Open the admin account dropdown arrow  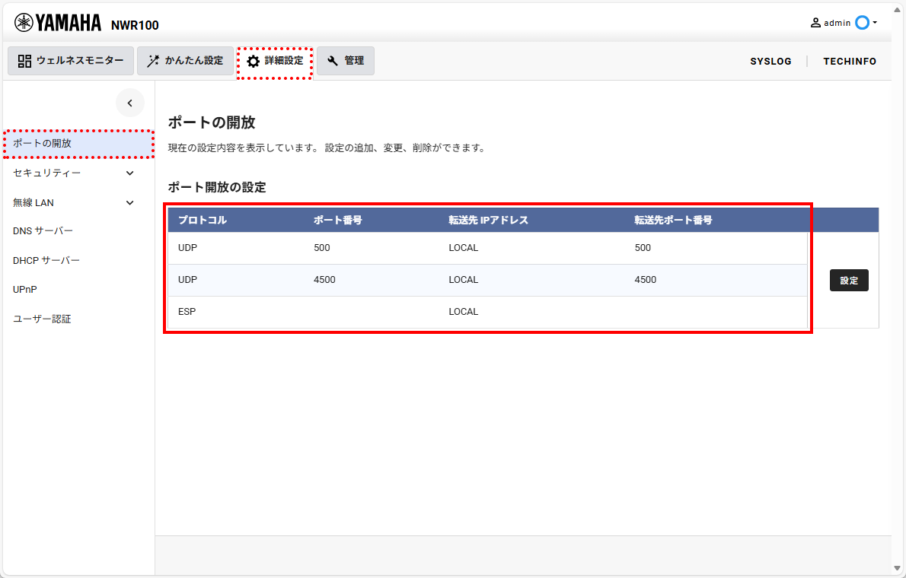pyautogui.click(x=875, y=23)
